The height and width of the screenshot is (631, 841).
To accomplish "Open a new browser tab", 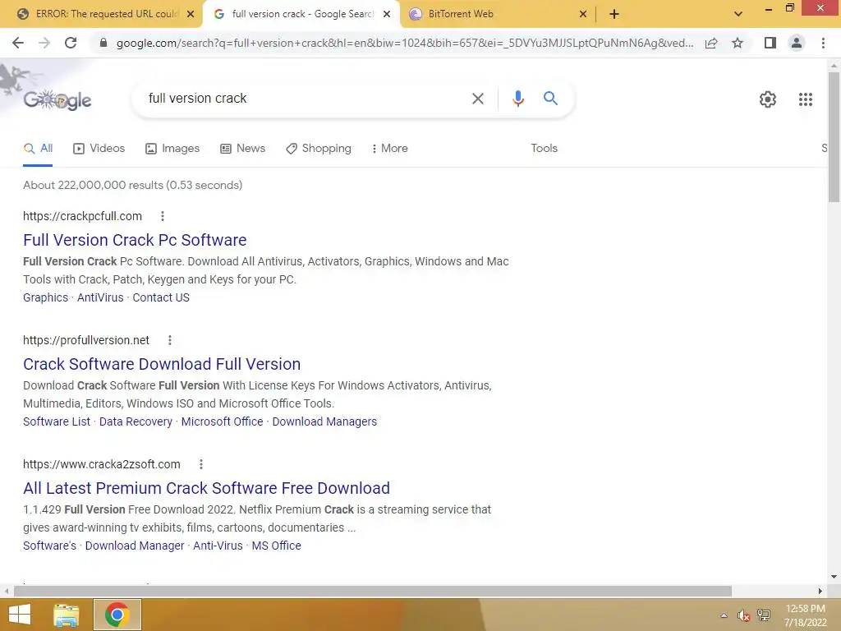I will (614, 14).
